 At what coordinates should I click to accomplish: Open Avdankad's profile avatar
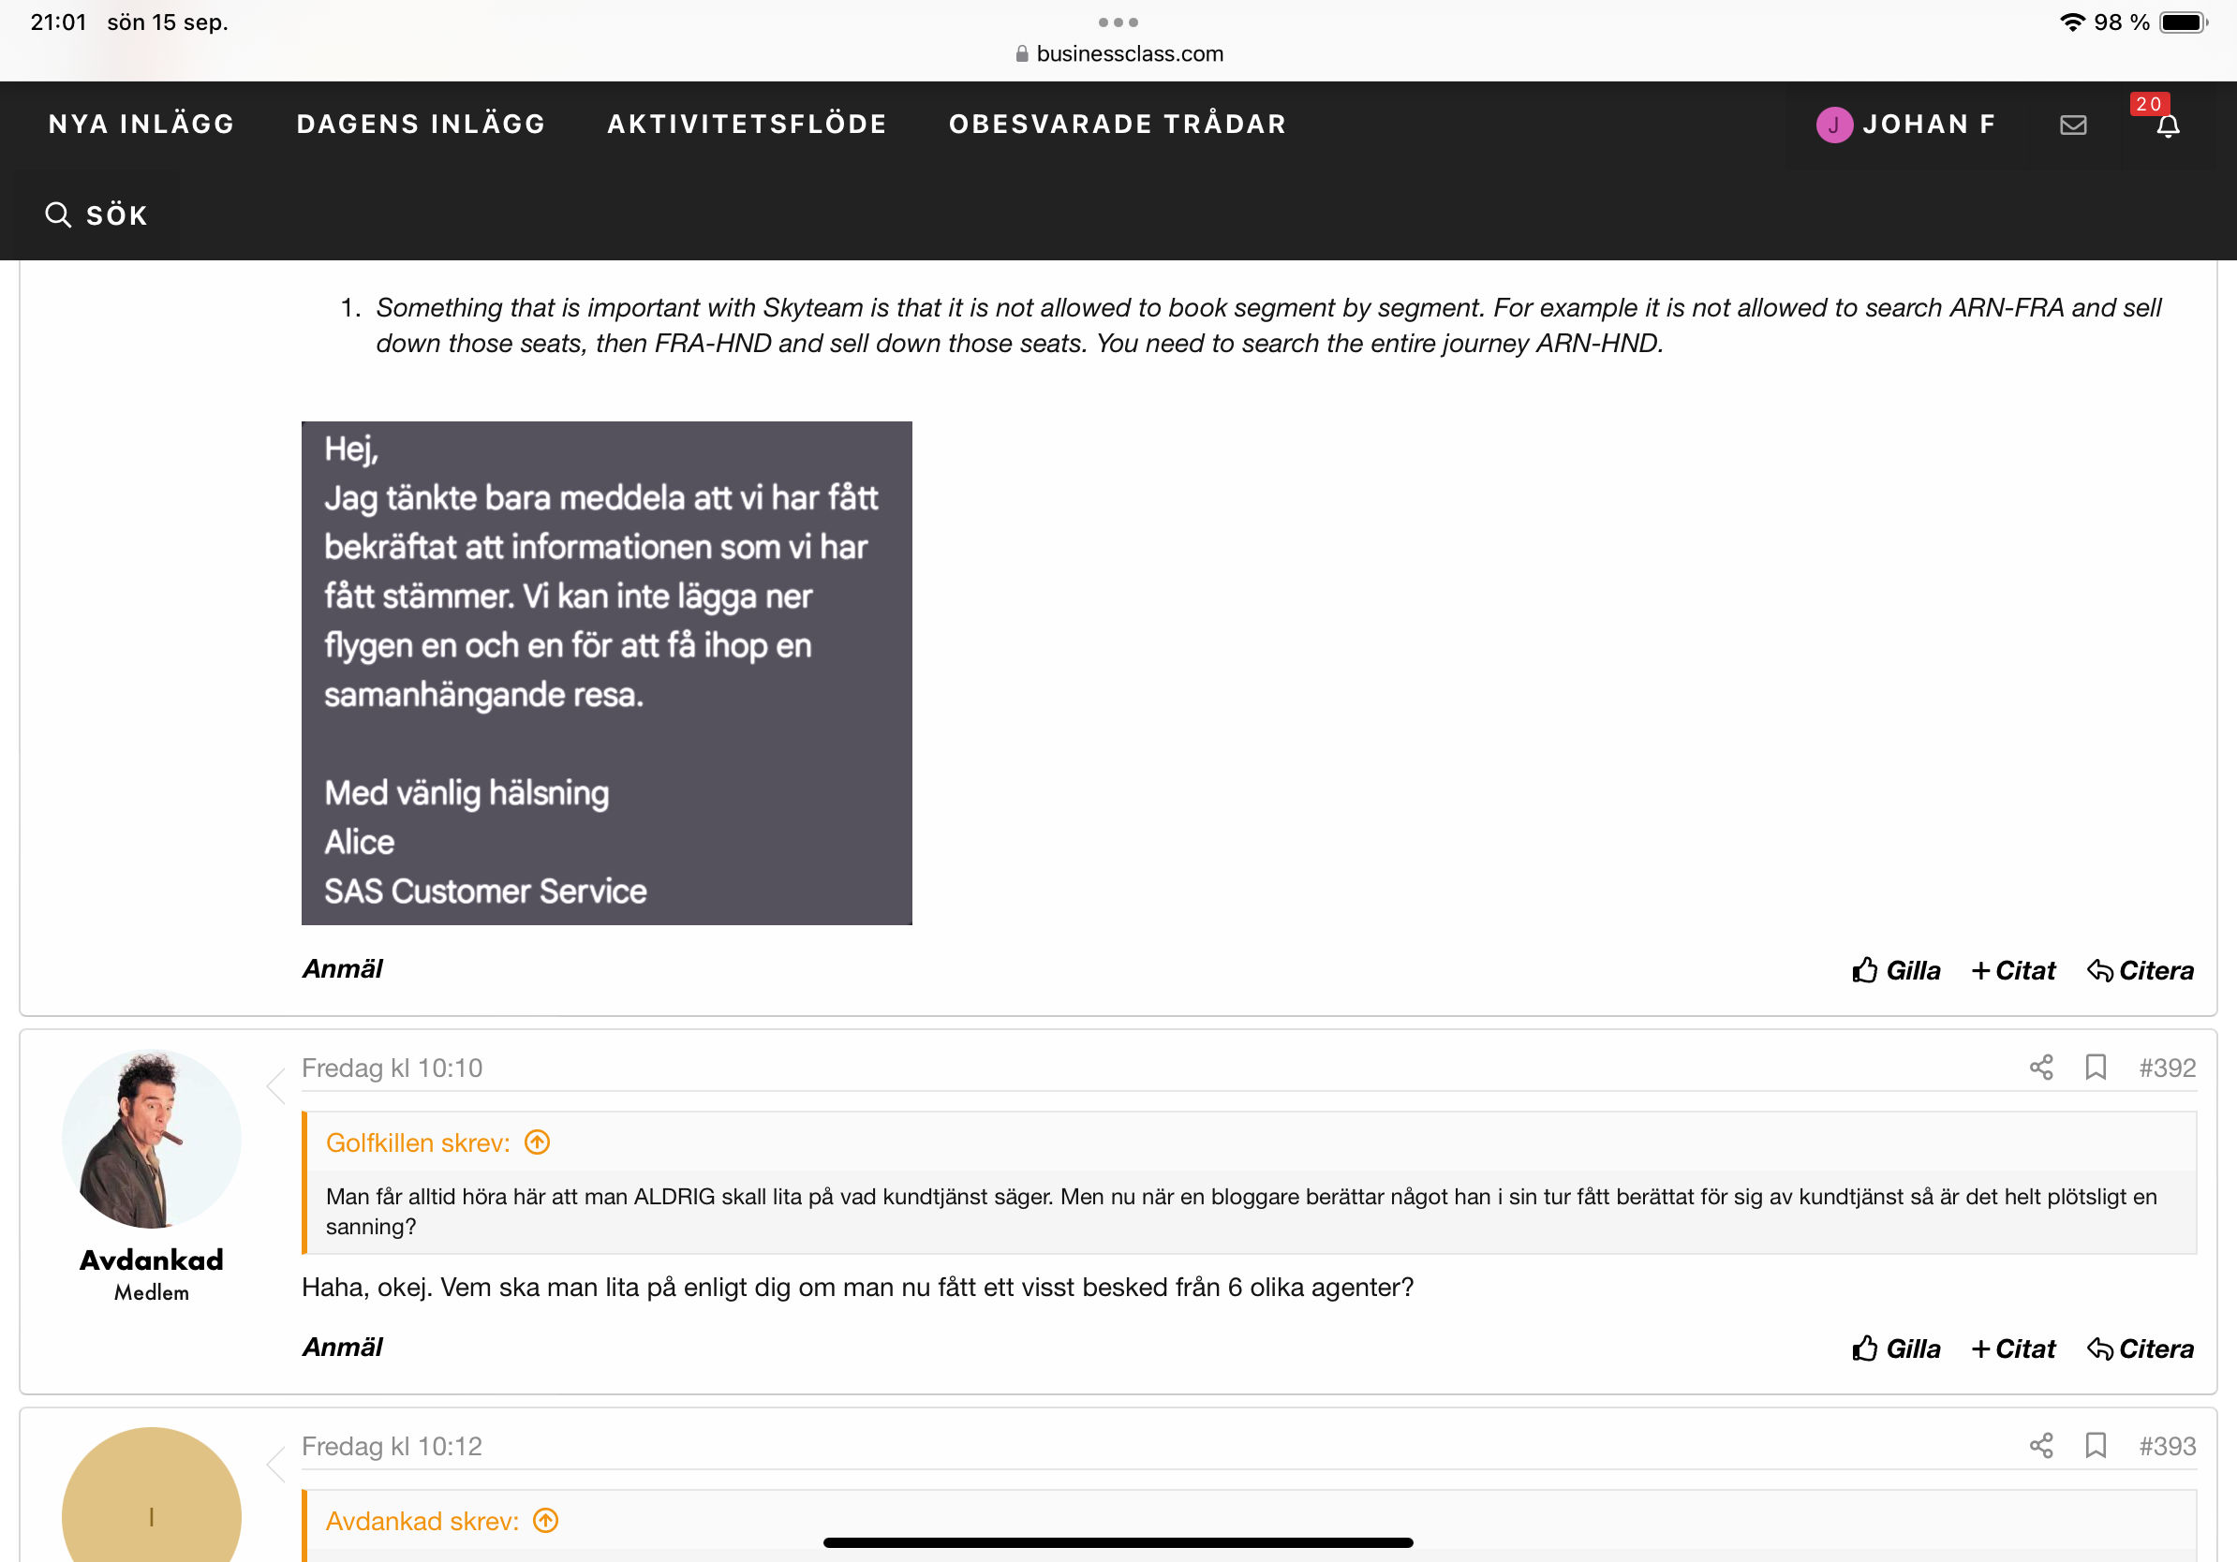[x=151, y=1138]
